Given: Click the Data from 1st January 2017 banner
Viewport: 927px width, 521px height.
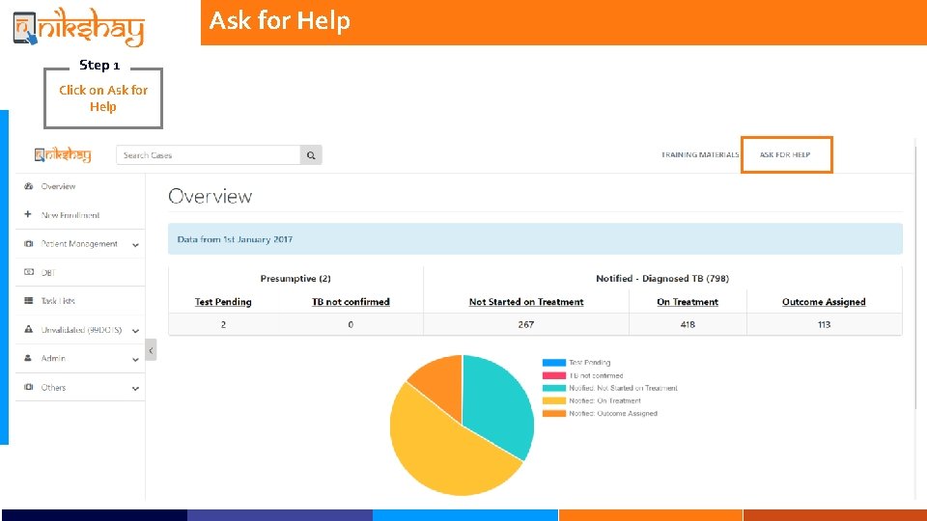Looking at the screenshot, I should 535,239.
